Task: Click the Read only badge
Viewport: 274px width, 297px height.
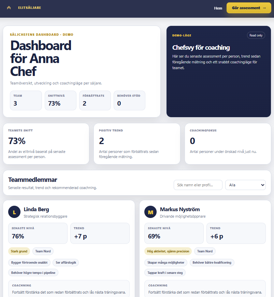Action: 256,35
